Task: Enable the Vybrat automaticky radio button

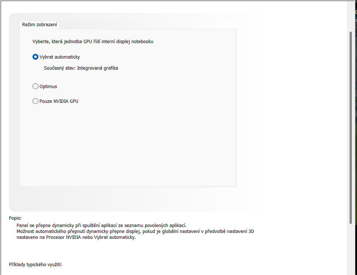Action: click(x=35, y=57)
